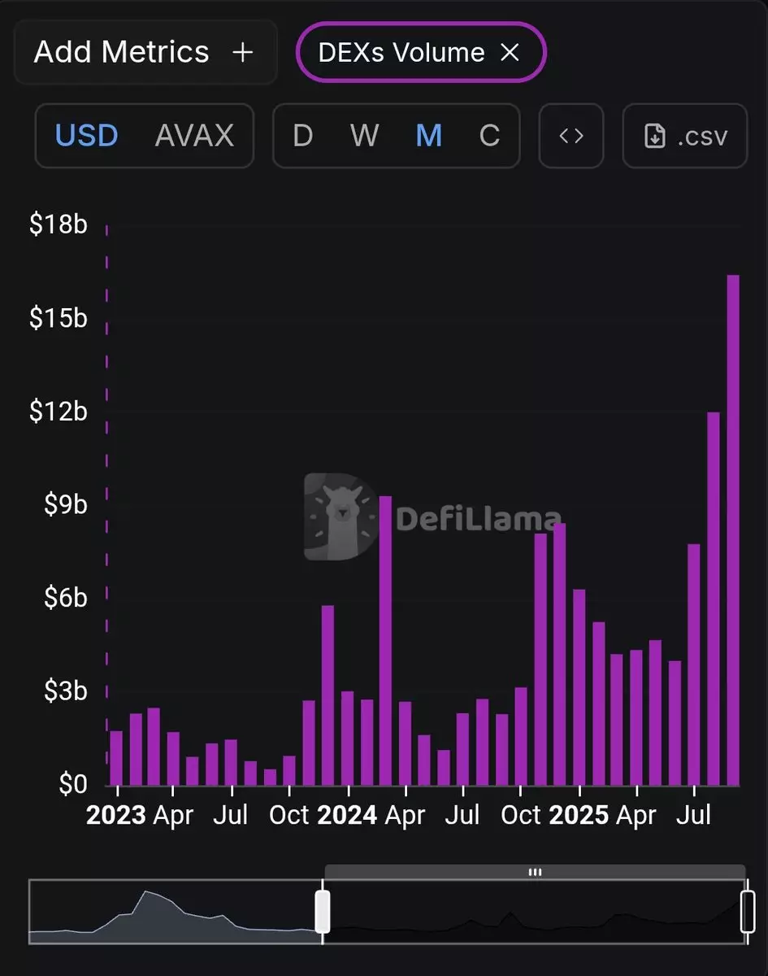
Task: Select monthly (M) interval
Action: [x=428, y=136]
